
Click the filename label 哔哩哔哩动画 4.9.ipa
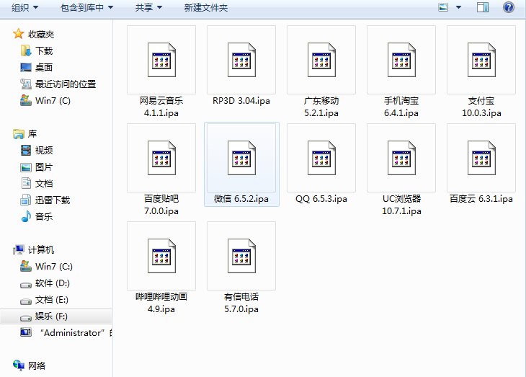(x=161, y=303)
